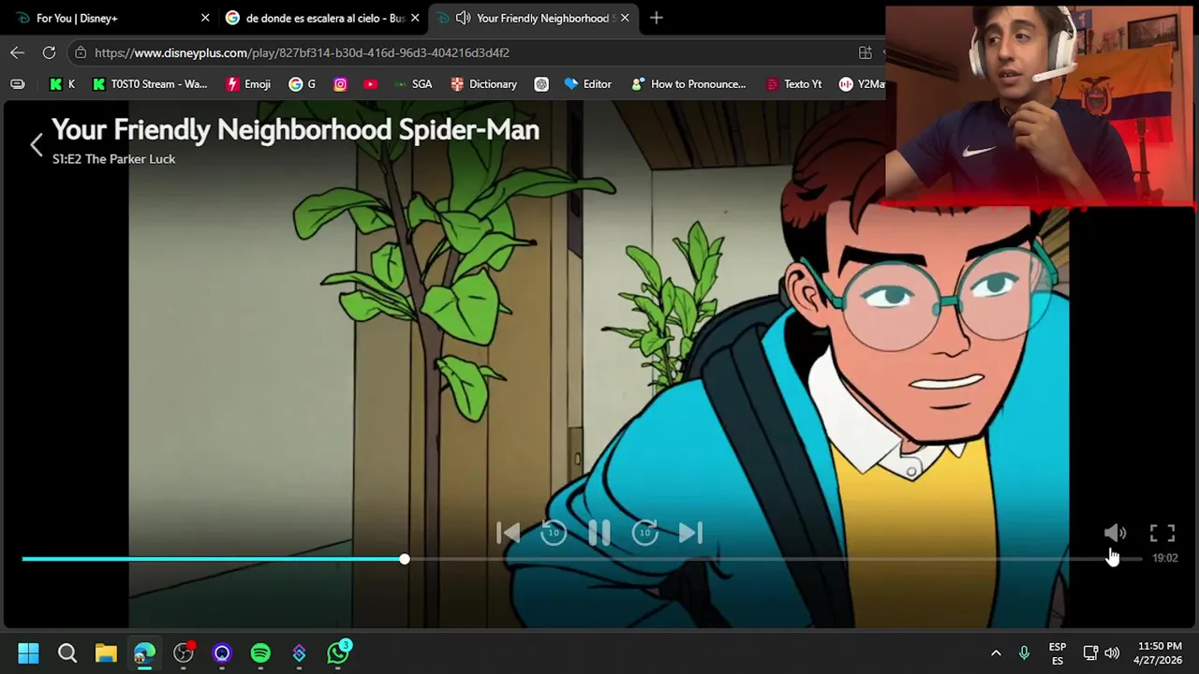Screen dimensions: 1199x674
Task: Open the purple diamond app in taskbar
Action: tap(299, 653)
